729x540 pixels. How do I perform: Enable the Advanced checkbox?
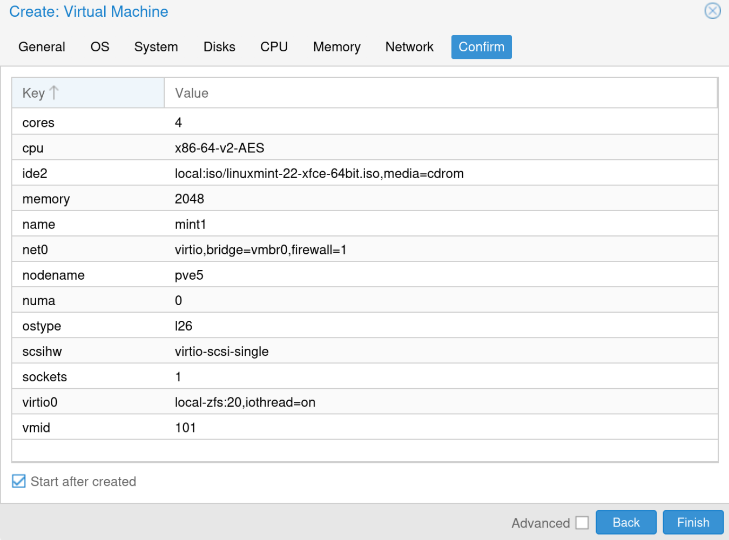582,523
